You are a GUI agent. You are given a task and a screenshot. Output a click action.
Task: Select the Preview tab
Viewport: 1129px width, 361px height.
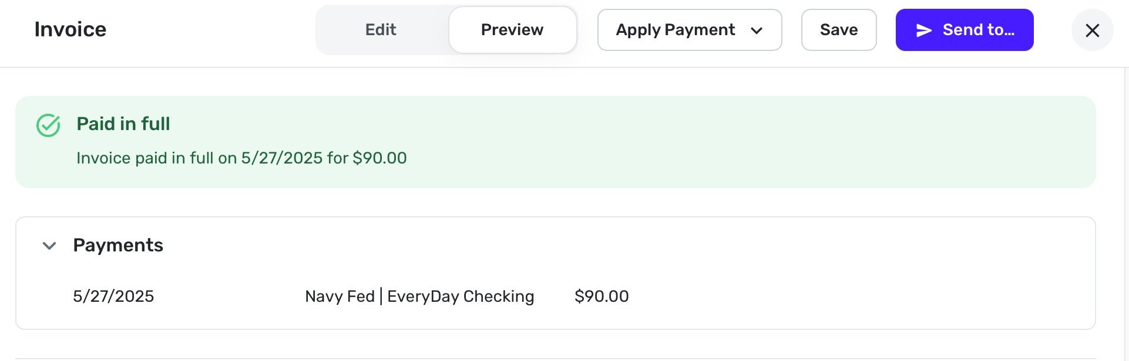[512, 30]
